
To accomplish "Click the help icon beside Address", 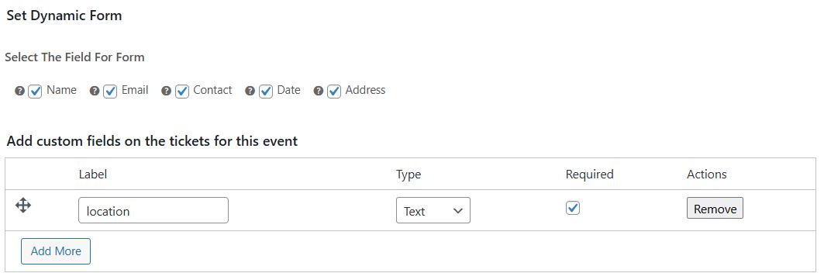I will tap(318, 91).
